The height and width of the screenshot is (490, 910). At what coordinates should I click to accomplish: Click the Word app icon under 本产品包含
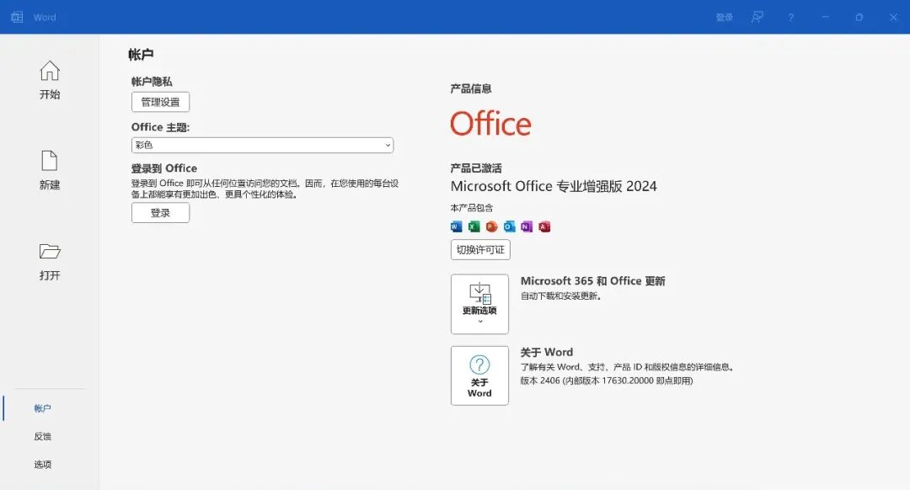click(456, 226)
